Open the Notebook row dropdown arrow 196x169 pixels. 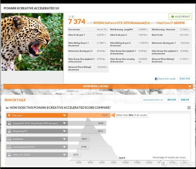point(64,139)
